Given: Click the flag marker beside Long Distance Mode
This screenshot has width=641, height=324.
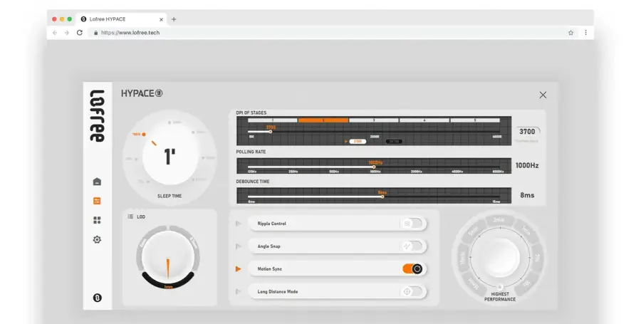Looking at the screenshot, I should click(239, 291).
